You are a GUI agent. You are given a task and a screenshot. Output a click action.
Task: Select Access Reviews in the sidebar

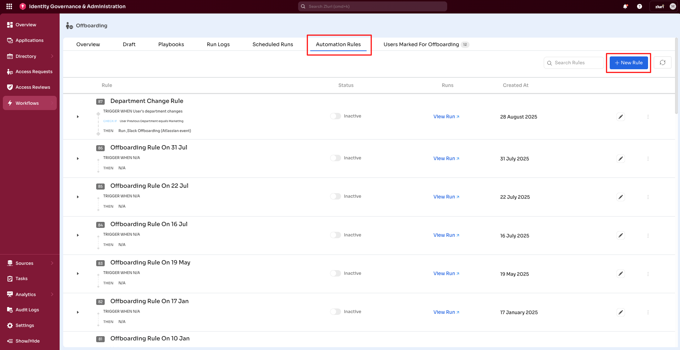click(x=33, y=87)
